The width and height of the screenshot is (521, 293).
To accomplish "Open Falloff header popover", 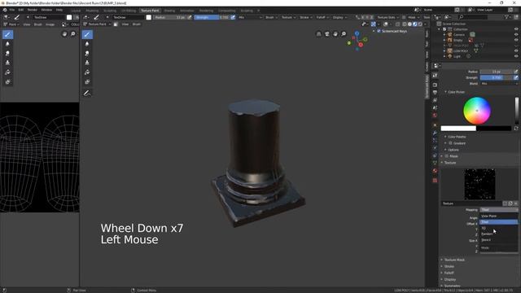I will point(322,17).
